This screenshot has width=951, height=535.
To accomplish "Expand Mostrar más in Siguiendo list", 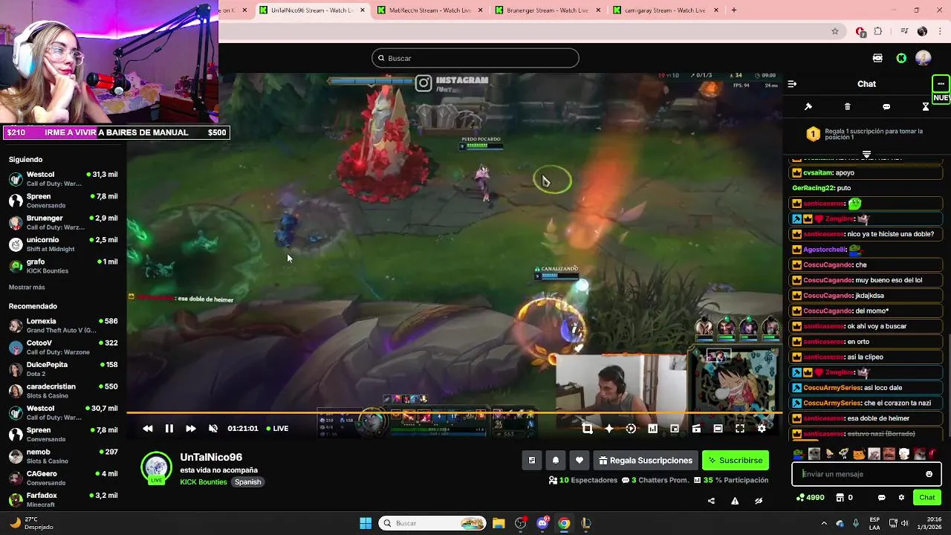I will [x=27, y=288].
